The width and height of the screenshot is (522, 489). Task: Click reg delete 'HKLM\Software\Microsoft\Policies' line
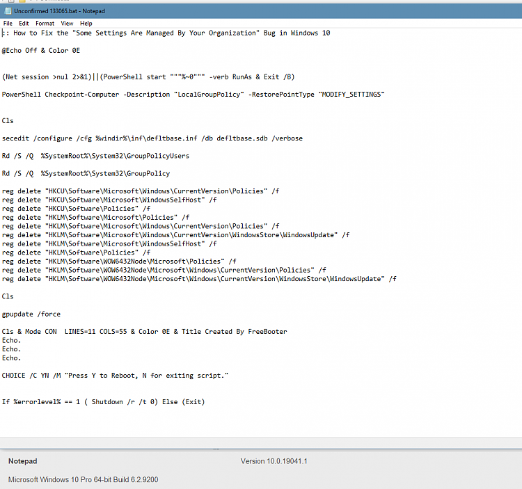(x=95, y=218)
